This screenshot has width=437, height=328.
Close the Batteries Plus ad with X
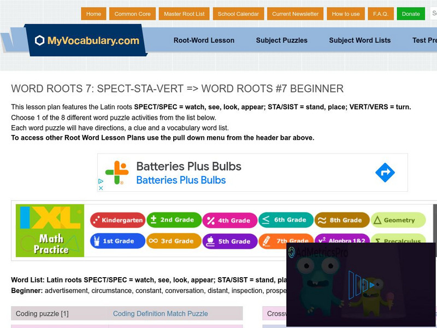click(x=101, y=188)
